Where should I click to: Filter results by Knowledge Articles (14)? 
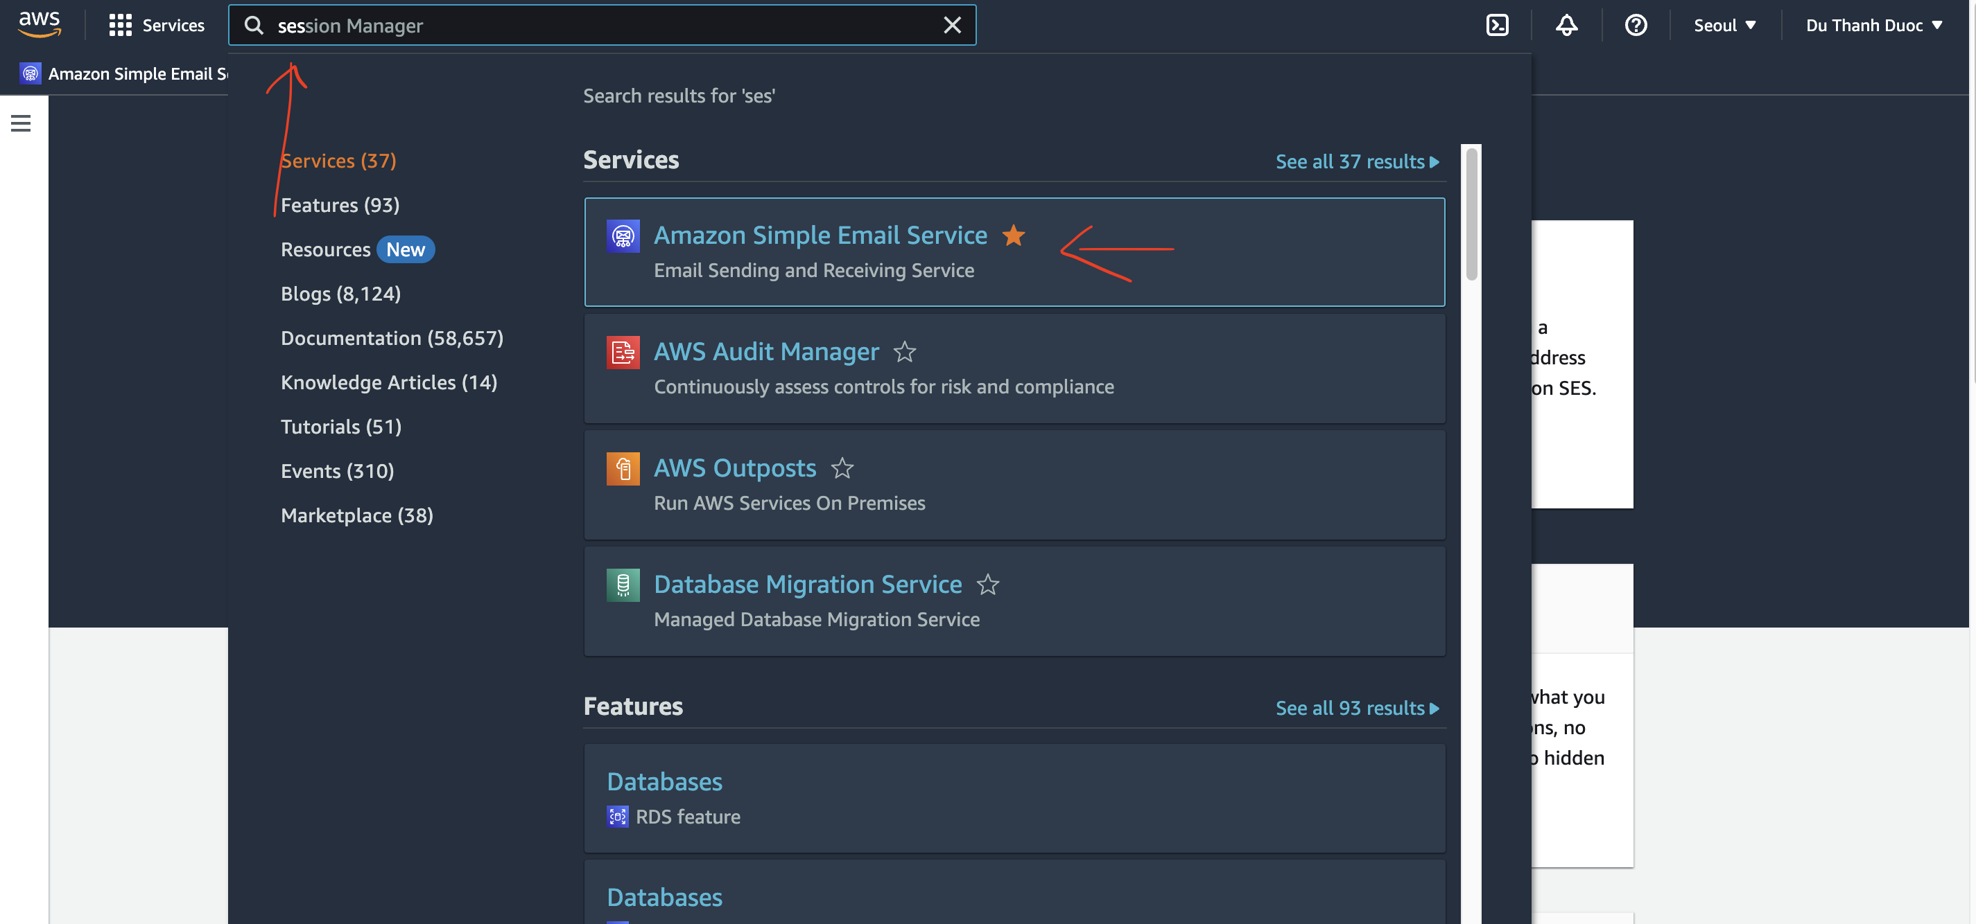pos(389,382)
